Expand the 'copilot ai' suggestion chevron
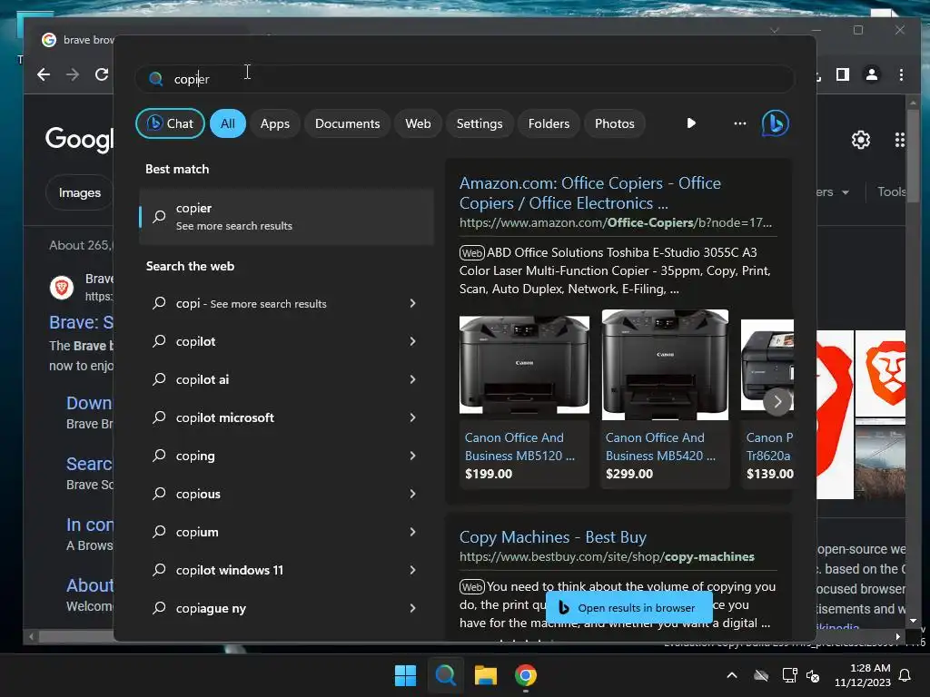 pos(413,379)
